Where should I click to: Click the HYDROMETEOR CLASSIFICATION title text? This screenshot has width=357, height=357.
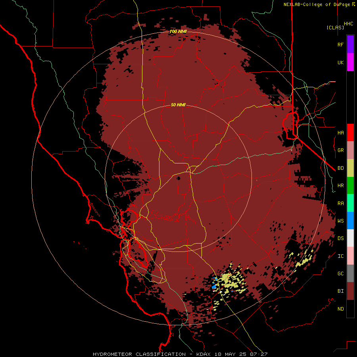139,354
